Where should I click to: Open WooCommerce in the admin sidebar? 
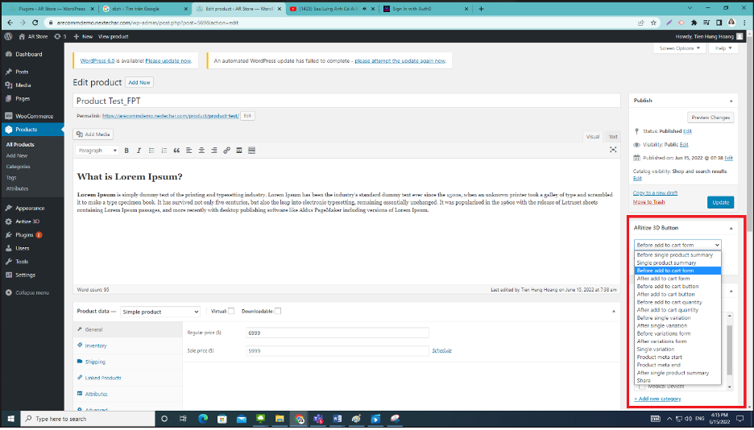point(31,116)
